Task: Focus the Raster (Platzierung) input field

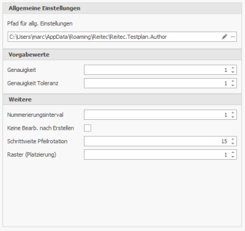Action: (160, 155)
